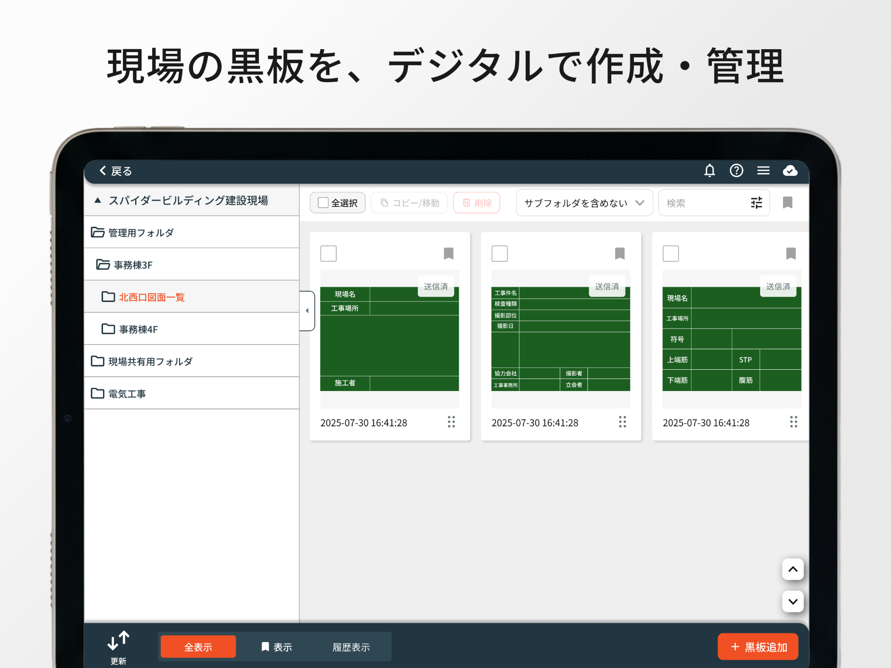Select the 現場共有用フォルダ folder
Image resolution: width=891 pixels, height=668 pixels.
191,361
